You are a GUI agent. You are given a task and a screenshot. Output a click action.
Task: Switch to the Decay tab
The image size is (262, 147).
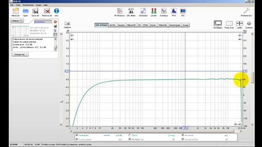153,25
